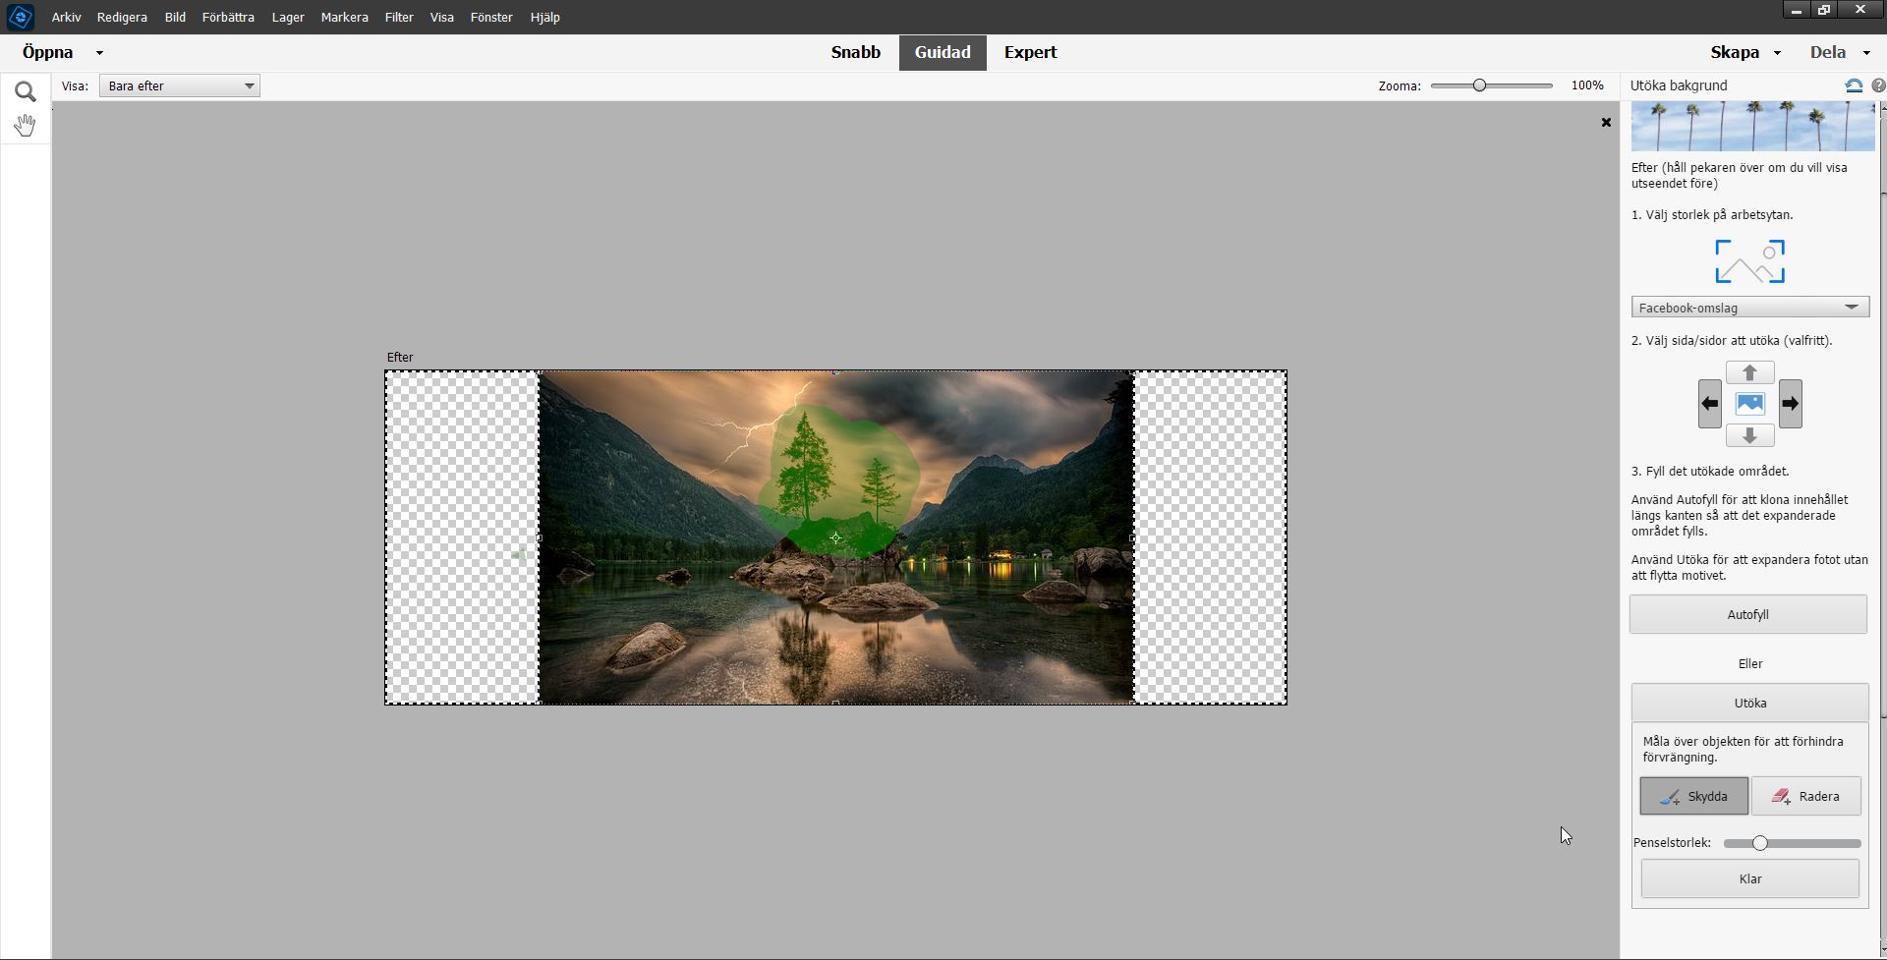Enable the Skydda protect brush
Viewport: 1887px width, 960px height.
(1693, 797)
